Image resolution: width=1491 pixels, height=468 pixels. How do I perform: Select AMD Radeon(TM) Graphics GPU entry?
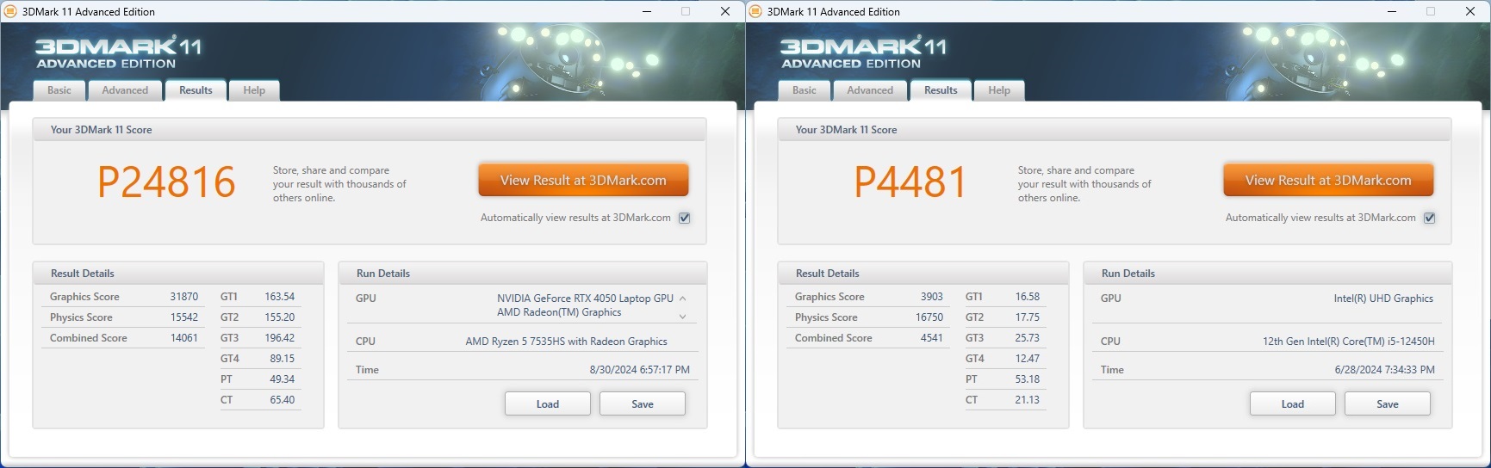tap(559, 312)
